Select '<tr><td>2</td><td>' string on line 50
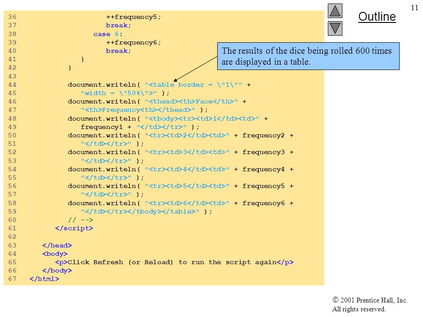Image resolution: width=423 pixels, height=317 pixels. click(187, 135)
